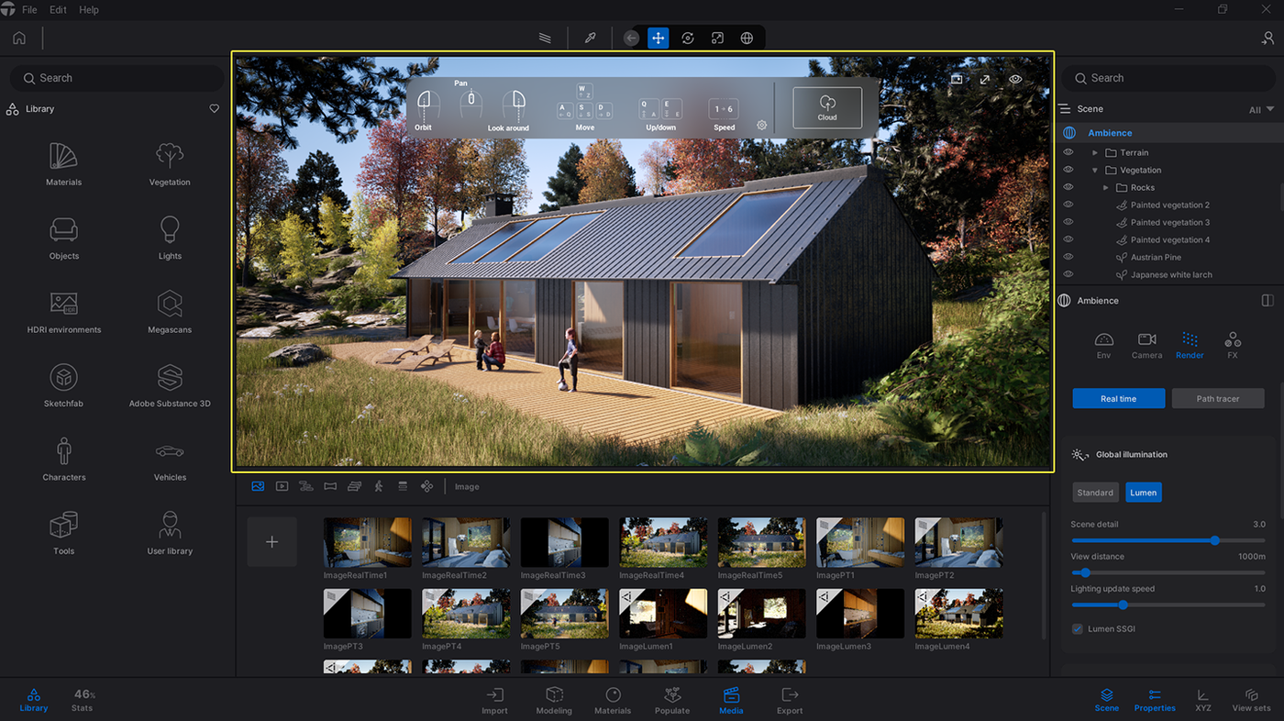Expand the Terrain folder
This screenshot has width=1284, height=721.
1095,153
